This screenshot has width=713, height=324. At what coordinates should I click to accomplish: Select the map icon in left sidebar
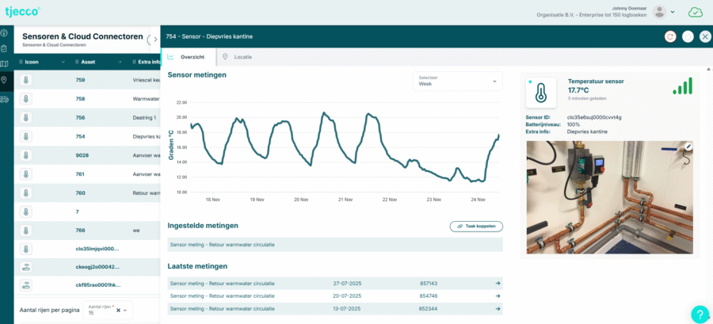pyautogui.click(x=4, y=63)
